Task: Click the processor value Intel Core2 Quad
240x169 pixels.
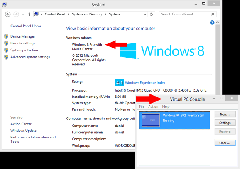Action: (x=161, y=90)
